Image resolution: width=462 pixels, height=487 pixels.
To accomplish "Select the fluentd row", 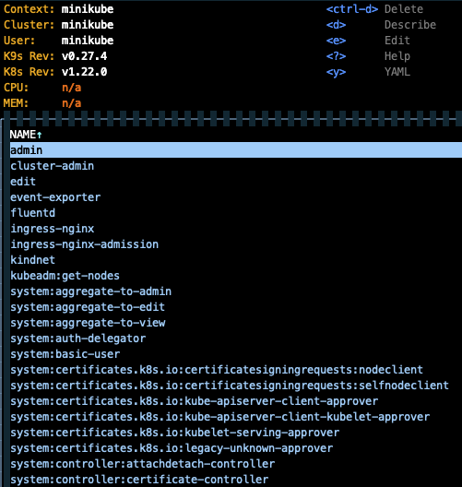I will [x=236, y=213].
